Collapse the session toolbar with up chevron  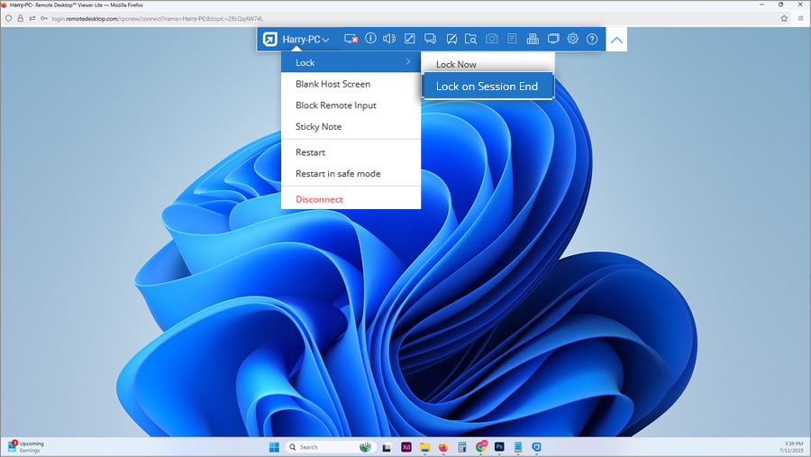tap(617, 40)
